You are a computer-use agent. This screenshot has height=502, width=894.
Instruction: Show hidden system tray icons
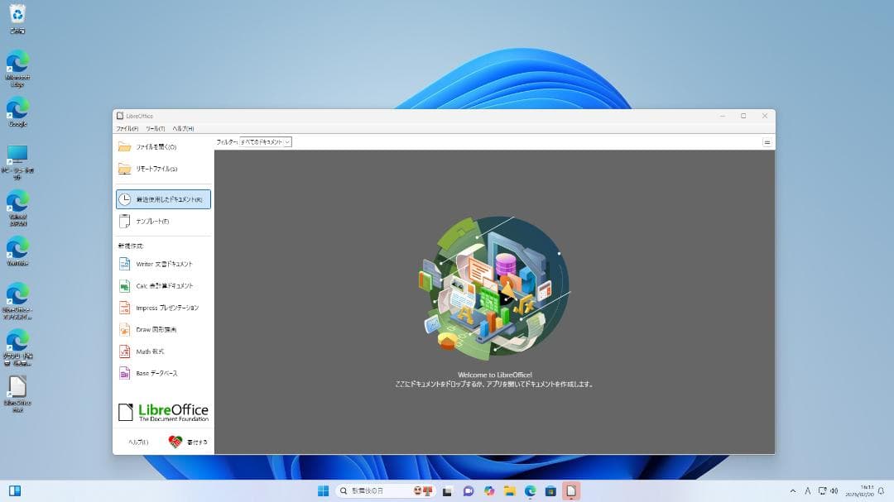[792, 490]
